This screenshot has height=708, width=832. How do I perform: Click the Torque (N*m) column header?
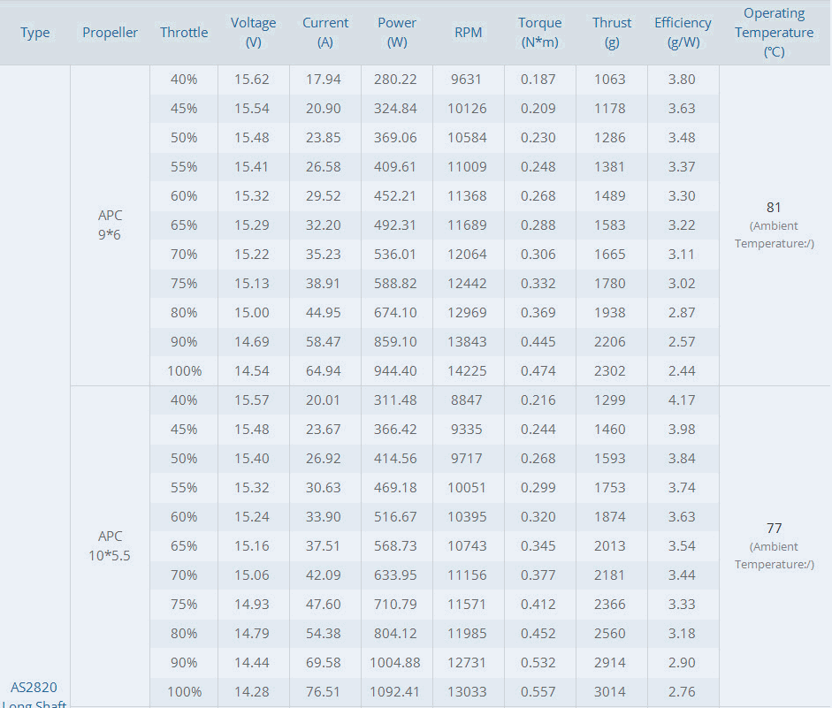click(539, 33)
